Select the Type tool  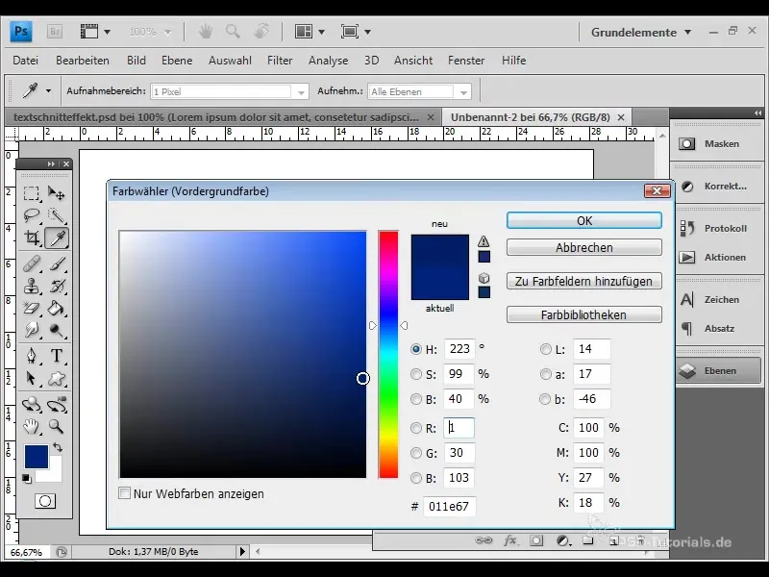coord(57,355)
